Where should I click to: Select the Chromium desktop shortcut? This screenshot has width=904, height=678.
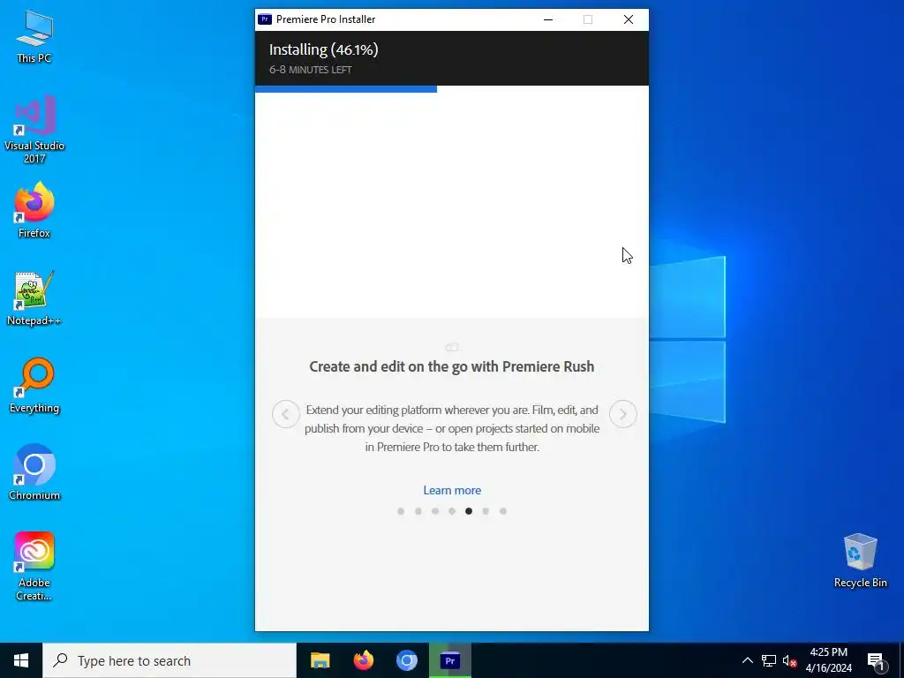pyautogui.click(x=34, y=472)
